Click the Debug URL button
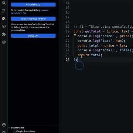 (33, 36)
